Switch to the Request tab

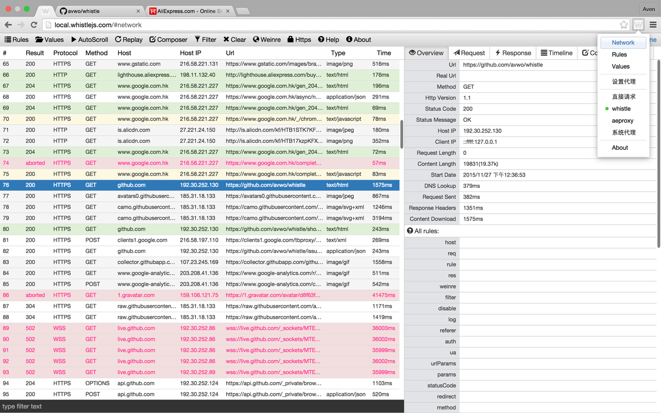pyautogui.click(x=469, y=53)
